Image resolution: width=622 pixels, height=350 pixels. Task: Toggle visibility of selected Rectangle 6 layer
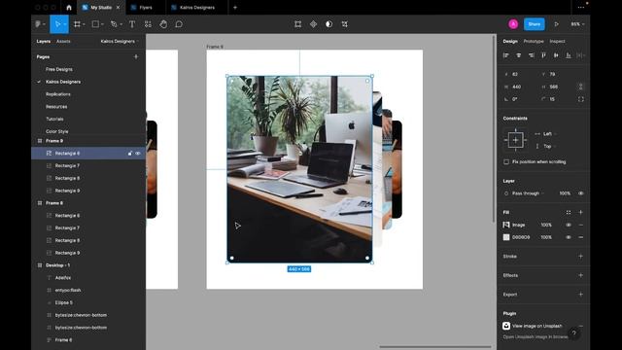click(x=138, y=154)
